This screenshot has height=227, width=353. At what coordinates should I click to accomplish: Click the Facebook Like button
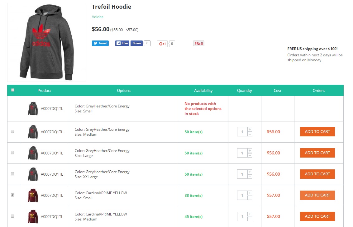tap(122, 43)
